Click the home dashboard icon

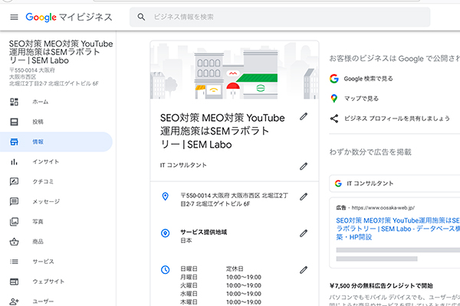pos(14,102)
